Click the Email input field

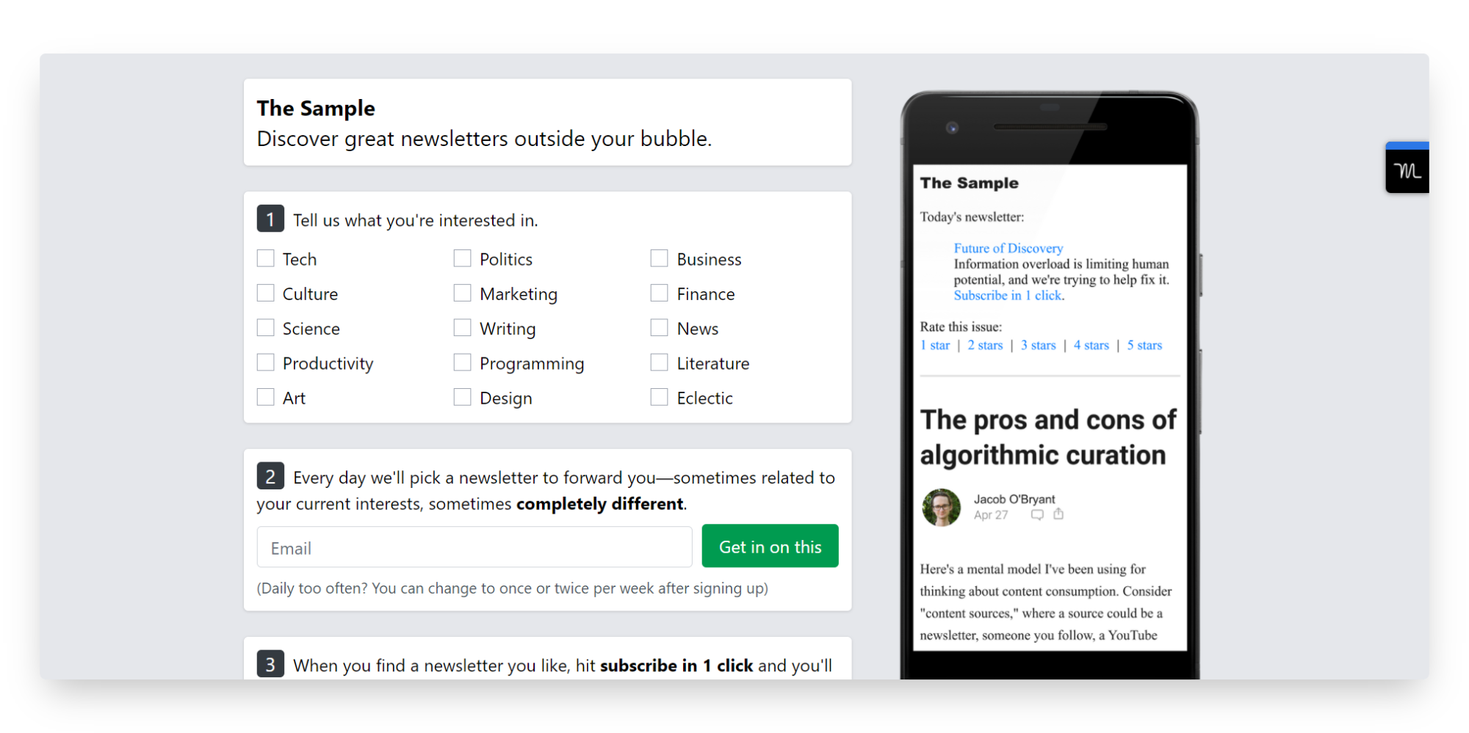(474, 547)
